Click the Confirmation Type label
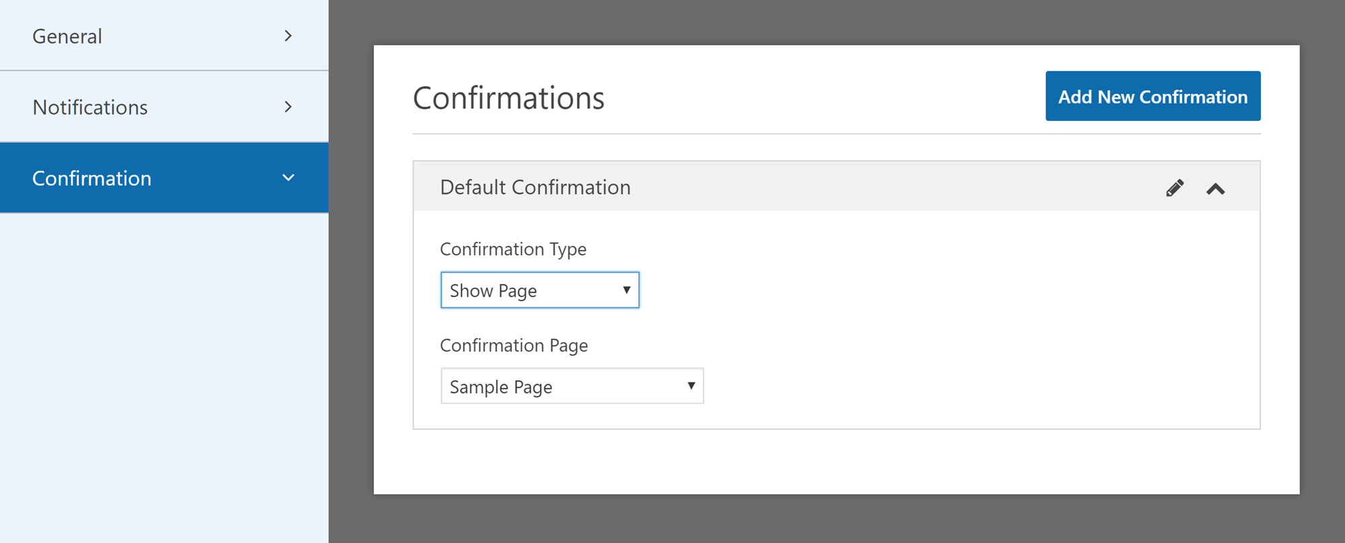 (x=513, y=249)
